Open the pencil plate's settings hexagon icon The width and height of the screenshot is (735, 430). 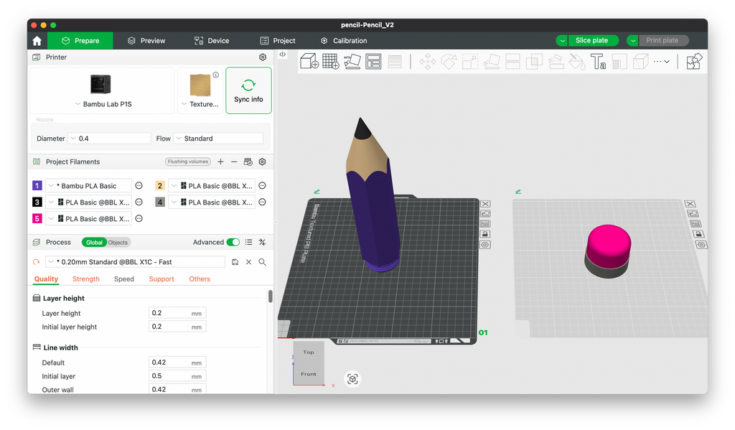click(485, 245)
